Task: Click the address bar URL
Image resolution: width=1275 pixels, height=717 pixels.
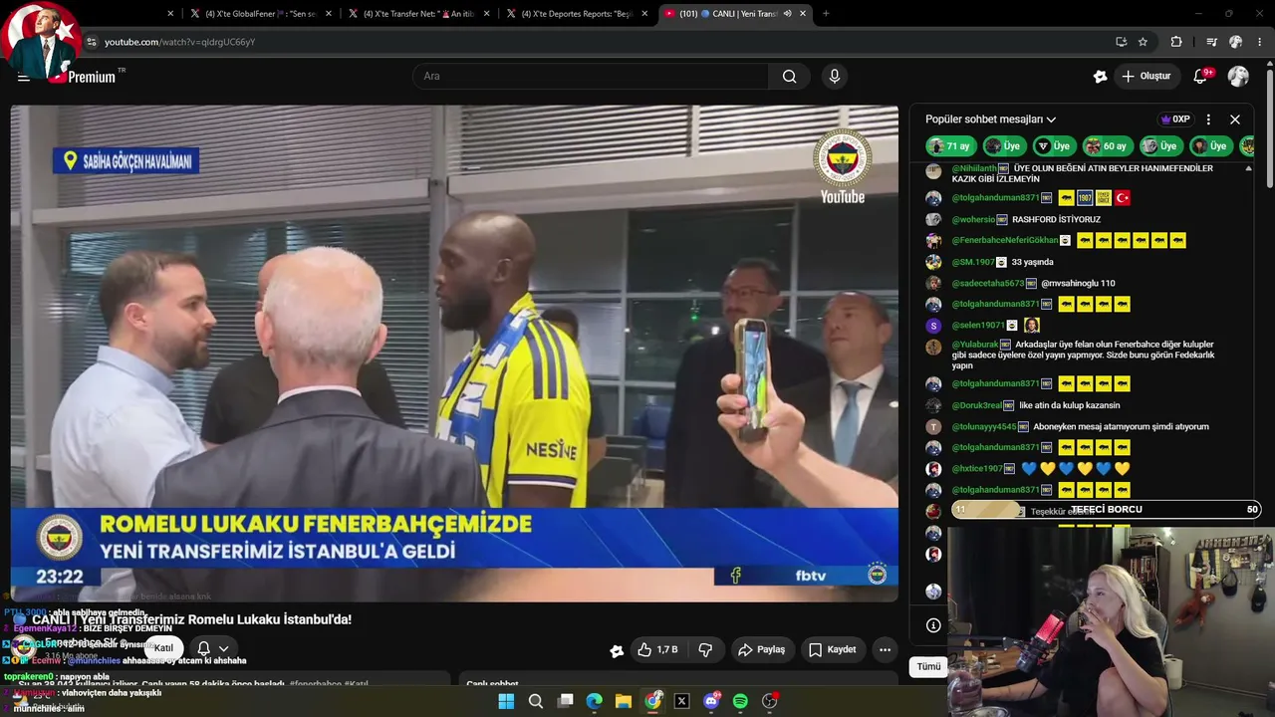Action: click(x=179, y=42)
